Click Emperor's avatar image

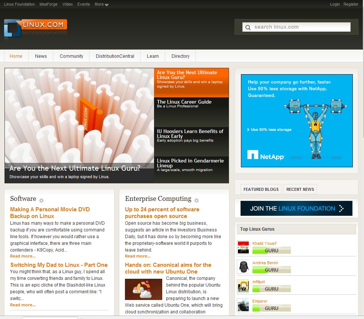(x=243, y=305)
